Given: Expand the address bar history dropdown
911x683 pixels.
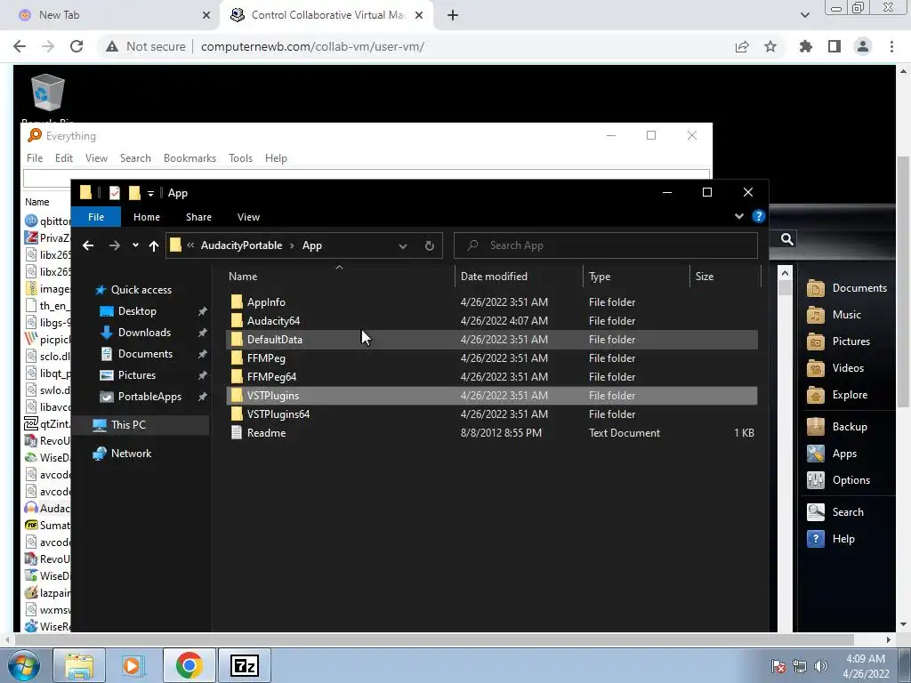Looking at the screenshot, I should coord(403,245).
